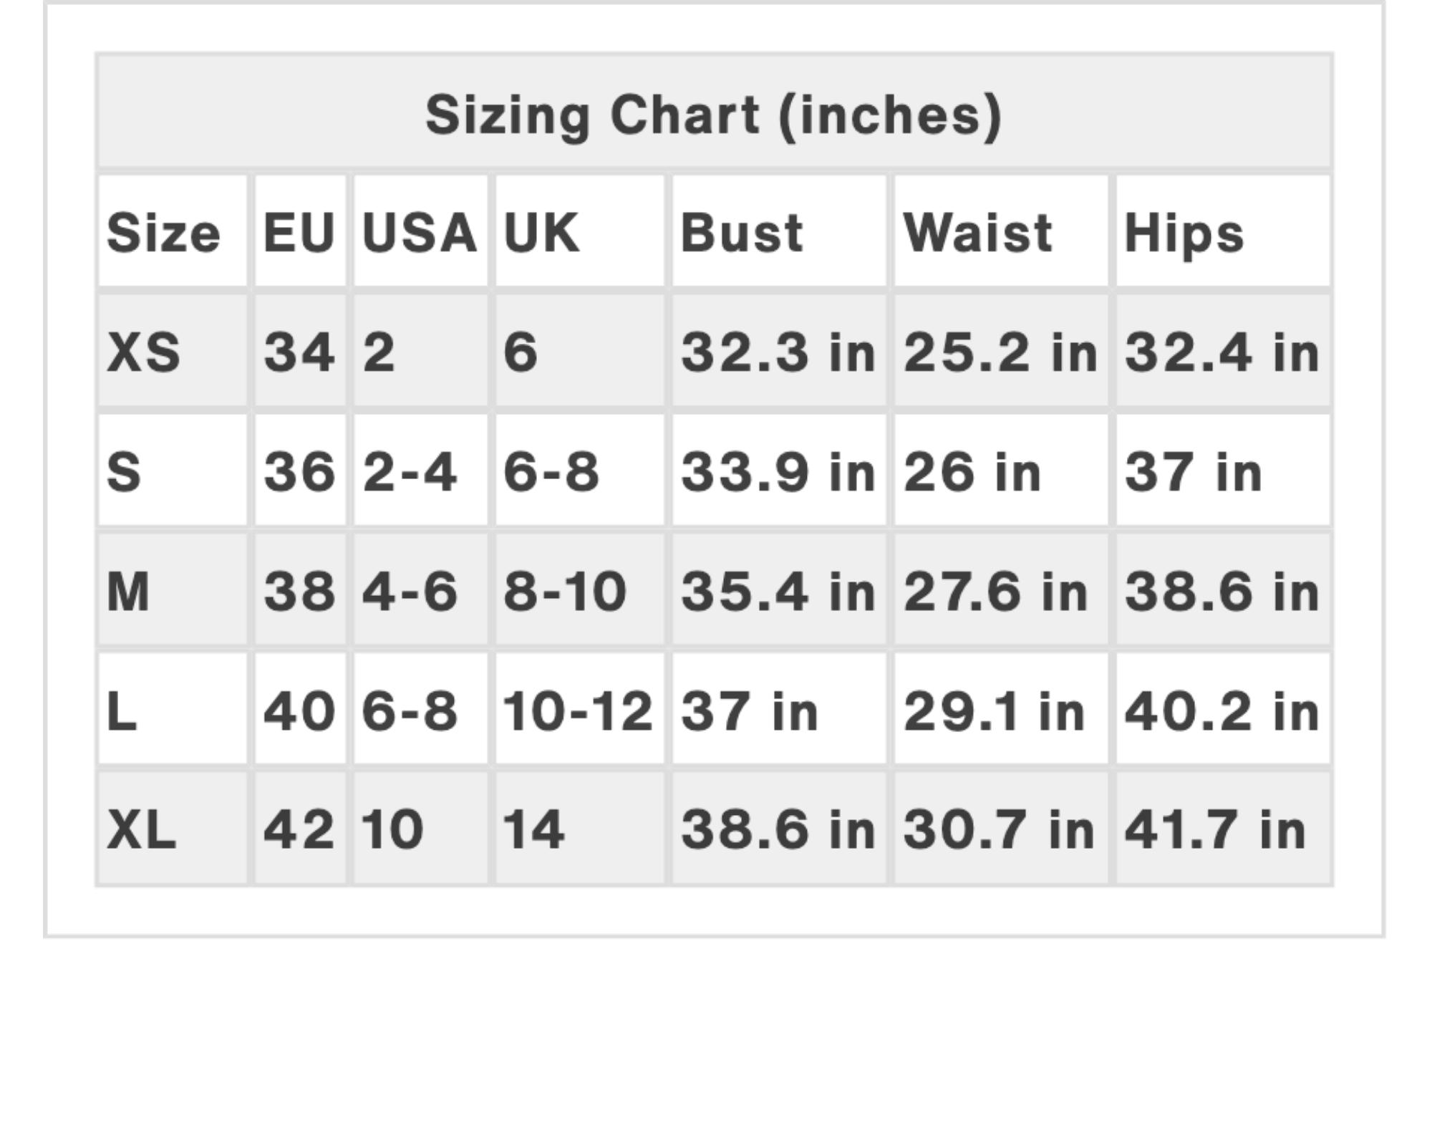This screenshot has height=1123, width=1432.
Task: Click the 40.2 in hips cell
Action: [1221, 711]
